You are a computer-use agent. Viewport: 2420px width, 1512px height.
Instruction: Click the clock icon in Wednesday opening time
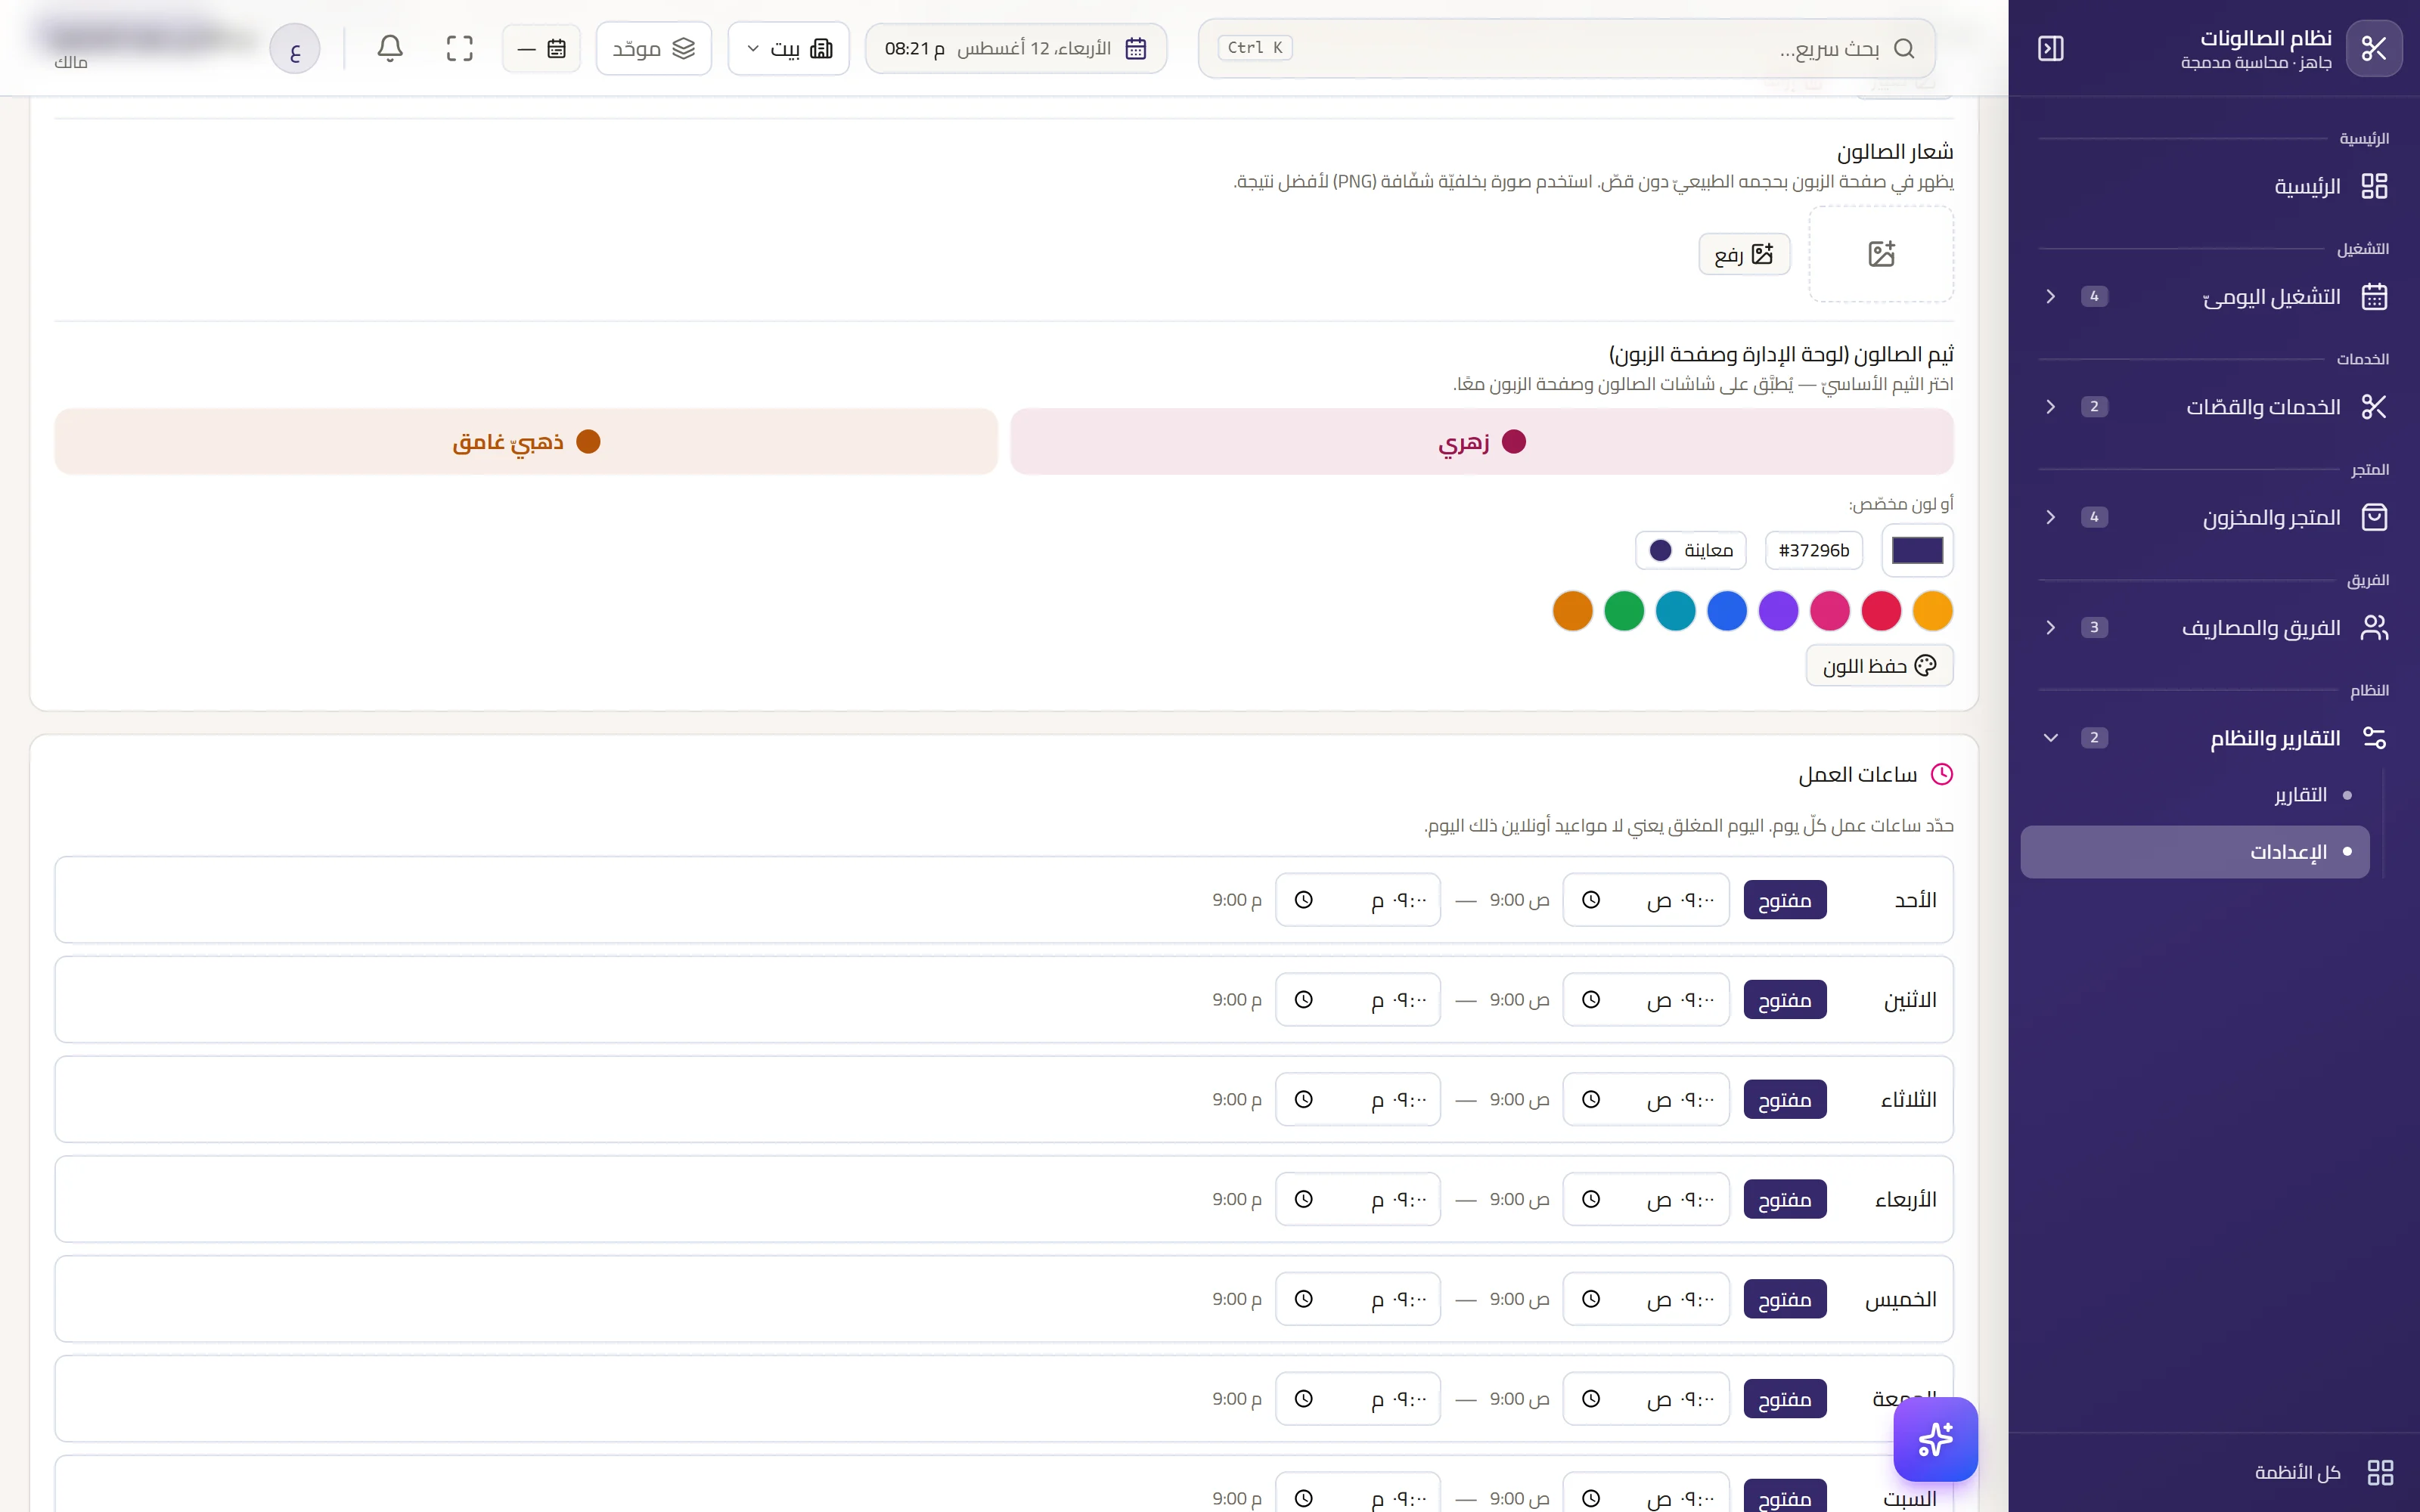(x=1591, y=1200)
